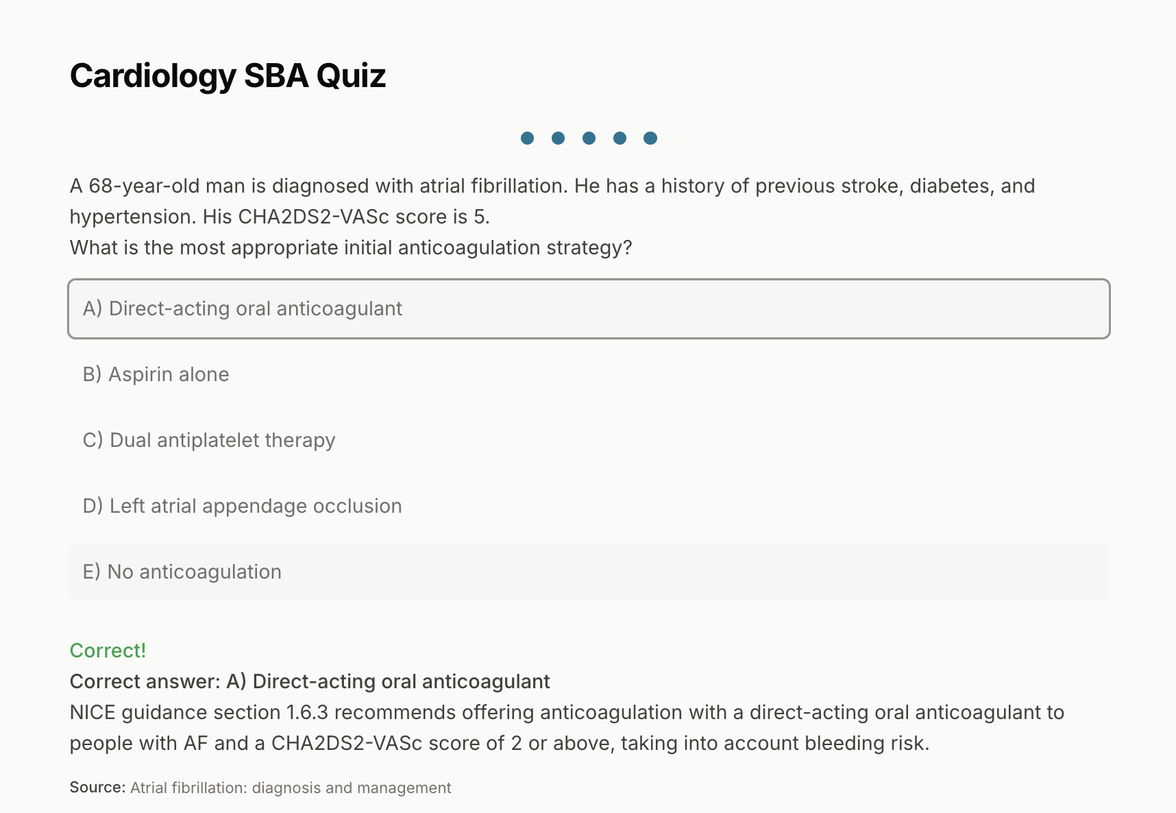Viewport: 1176px width, 813px height.
Task: Click the 'most appropriate initial anticoagulation strategy' question
Action: pyautogui.click(x=350, y=247)
